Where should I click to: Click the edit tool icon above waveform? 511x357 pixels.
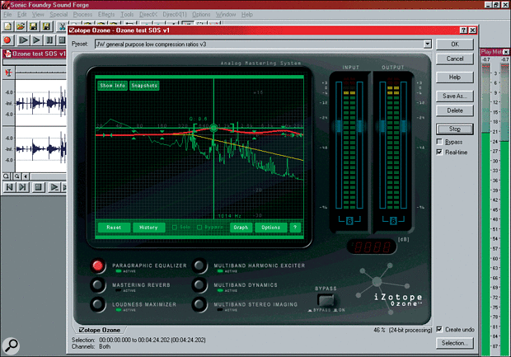tap(8, 73)
